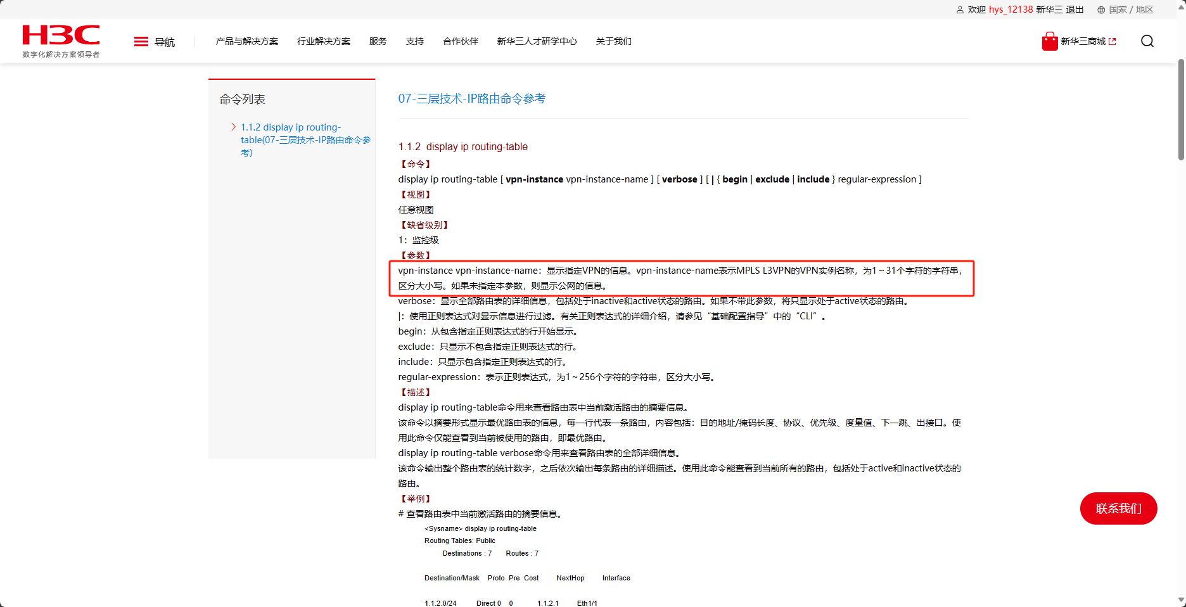
Task: Open the 服务 menu
Action: click(378, 41)
